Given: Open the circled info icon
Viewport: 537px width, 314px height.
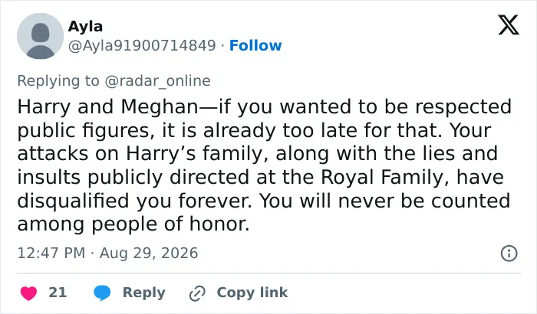Looking at the screenshot, I should tap(509, 253).
